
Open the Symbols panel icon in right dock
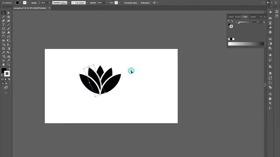(x=270, y=32)
